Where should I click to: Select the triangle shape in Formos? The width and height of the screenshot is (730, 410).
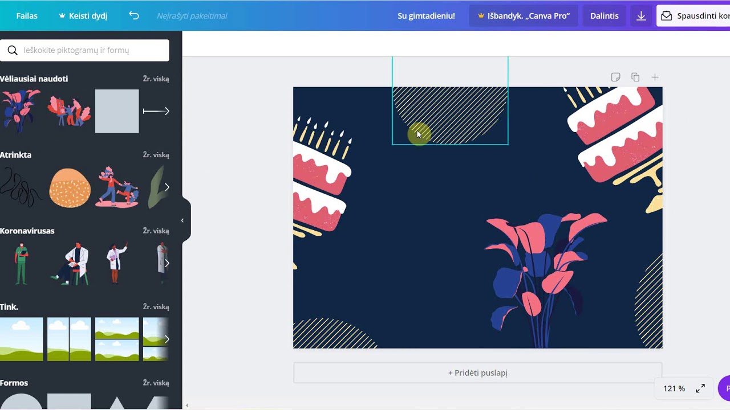(117, 403)
